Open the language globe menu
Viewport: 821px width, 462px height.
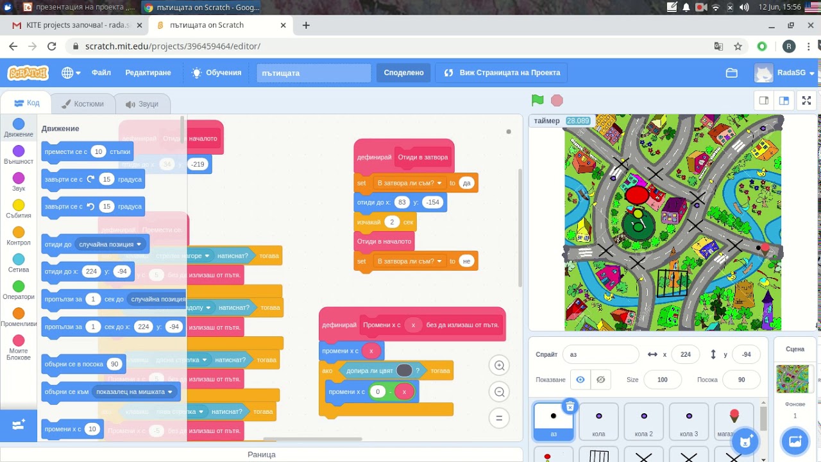tap(71, 73)
